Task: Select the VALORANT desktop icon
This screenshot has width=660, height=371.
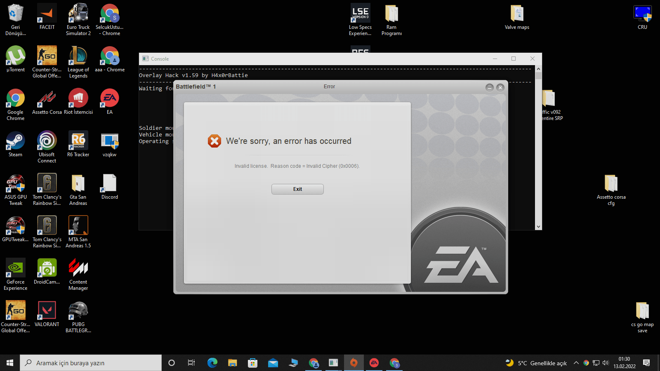Action: [x=47, y=314]
